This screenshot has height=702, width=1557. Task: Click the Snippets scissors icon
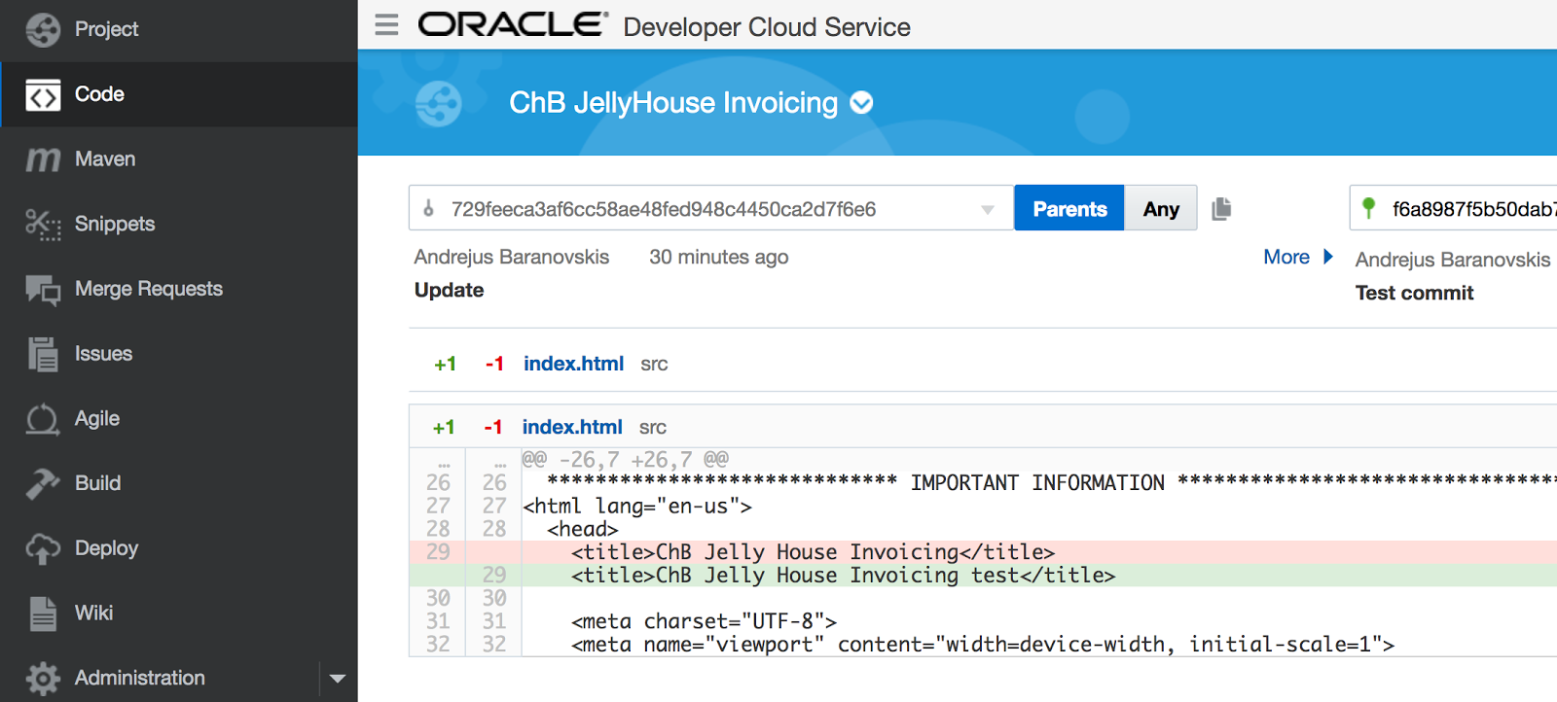coord(43,225)
